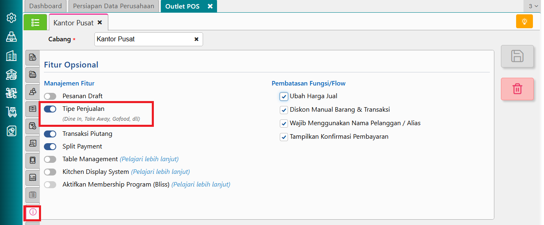Disable the Split Payment toggle
This screenshot has height=225, width=544.
click(50, 146)
